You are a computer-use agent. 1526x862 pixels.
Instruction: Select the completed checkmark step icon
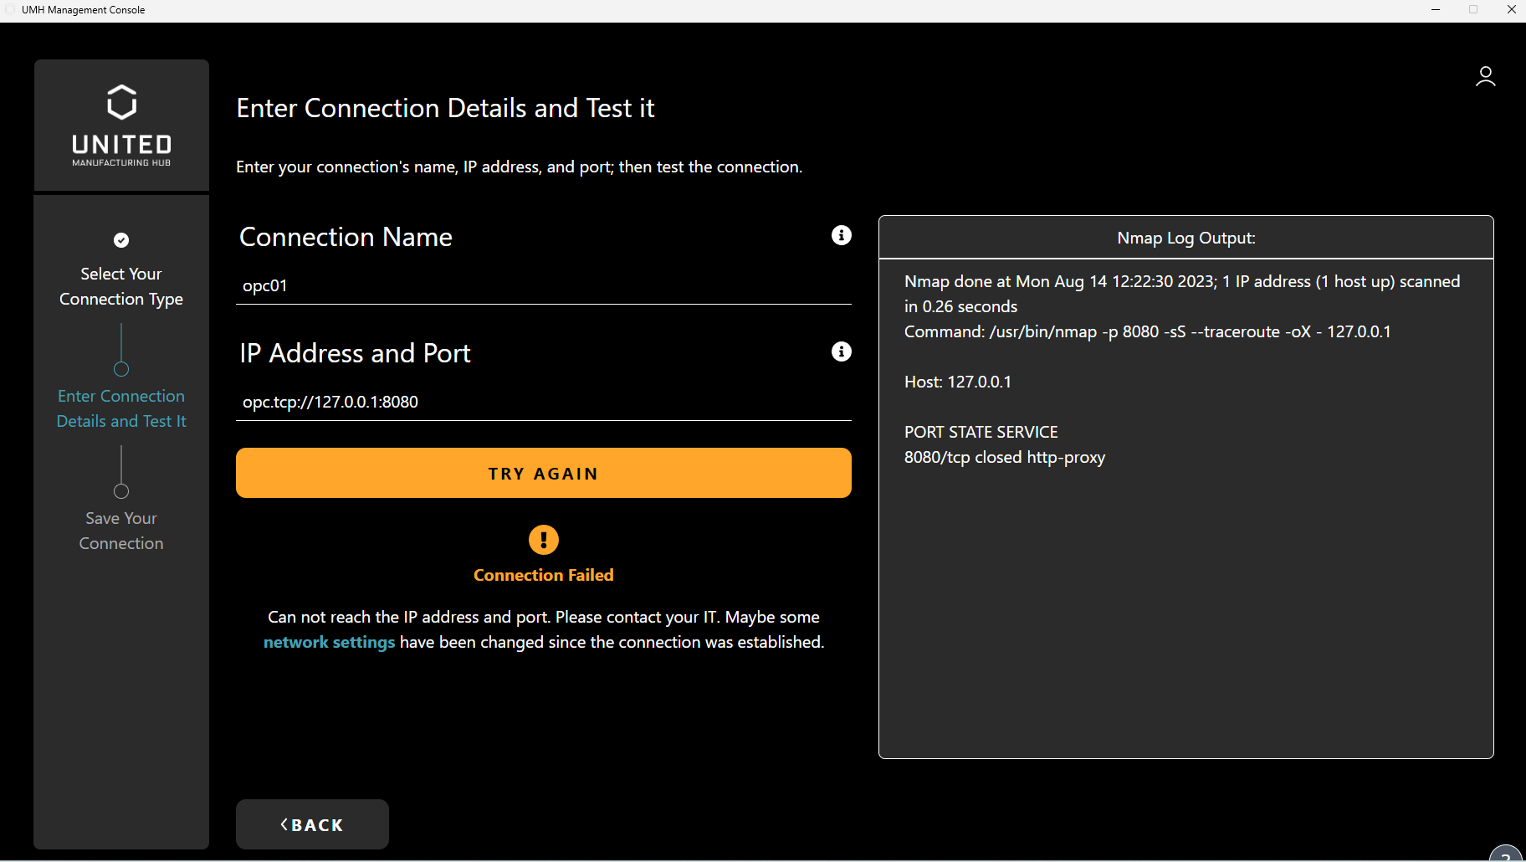(x=121, y=240)
